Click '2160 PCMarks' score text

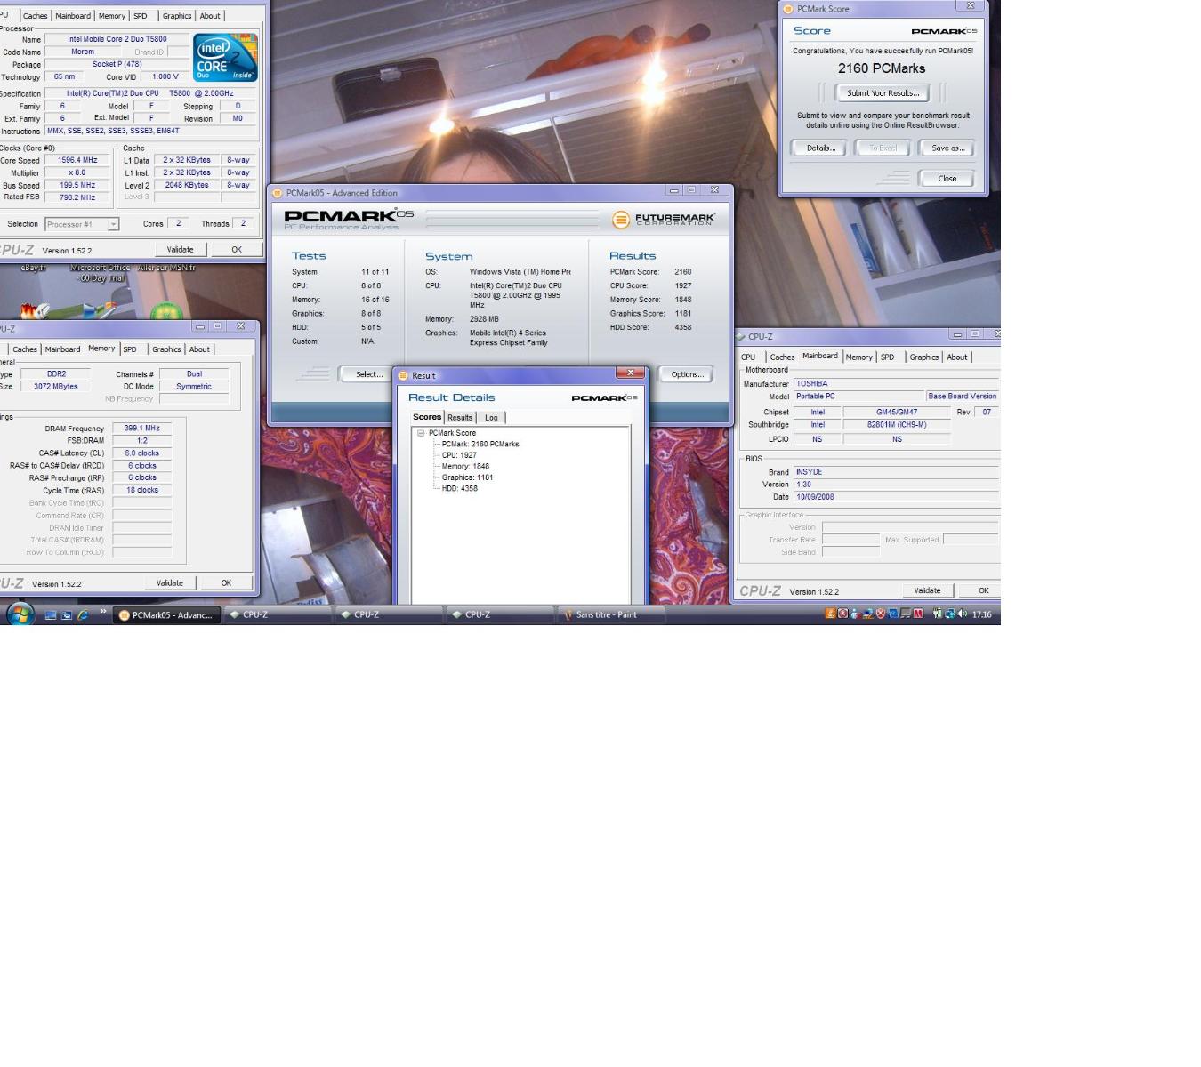pos(882,68)
